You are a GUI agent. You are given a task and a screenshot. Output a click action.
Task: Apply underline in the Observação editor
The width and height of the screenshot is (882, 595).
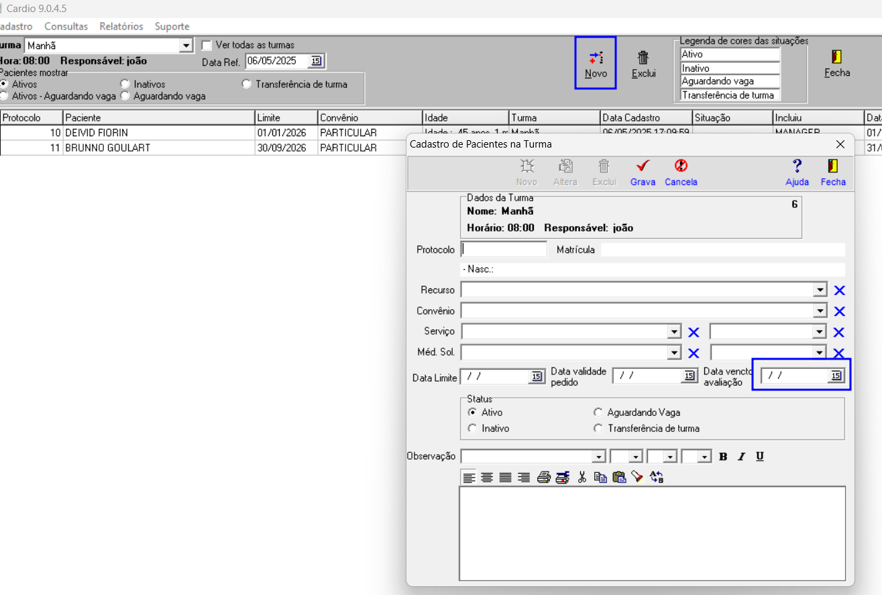point(760,457)
